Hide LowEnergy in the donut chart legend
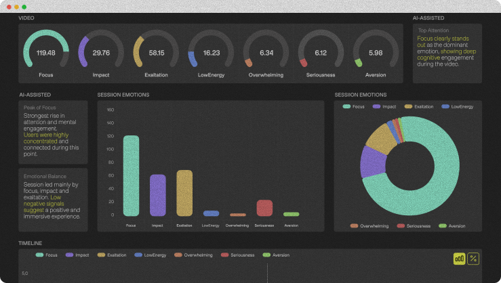This screenshot has height=283, width=501. click(457, 107)
